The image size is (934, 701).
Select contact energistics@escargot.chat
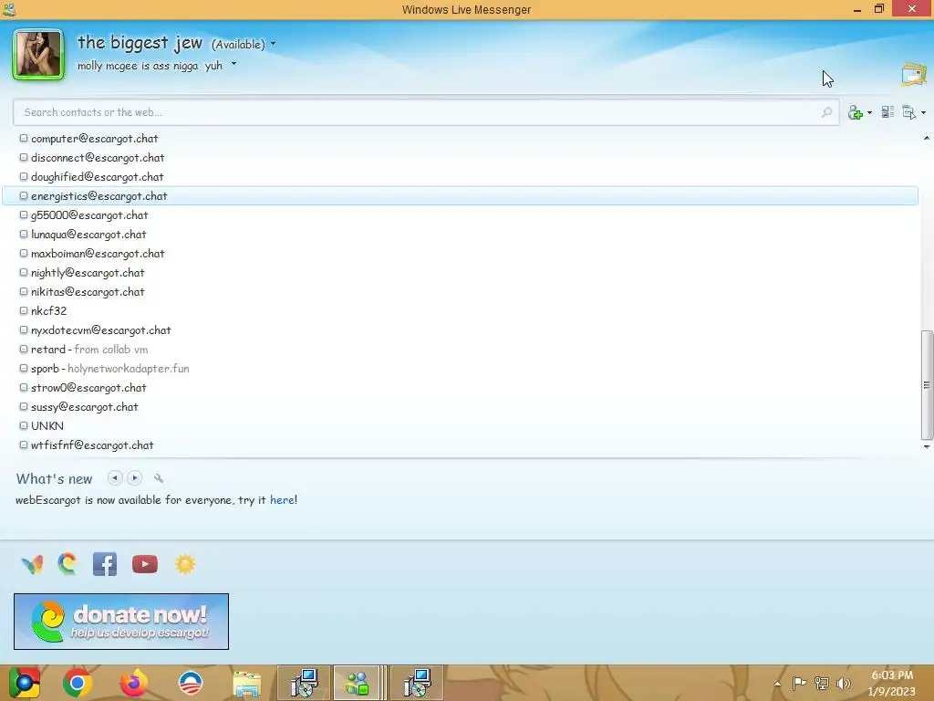460,195
